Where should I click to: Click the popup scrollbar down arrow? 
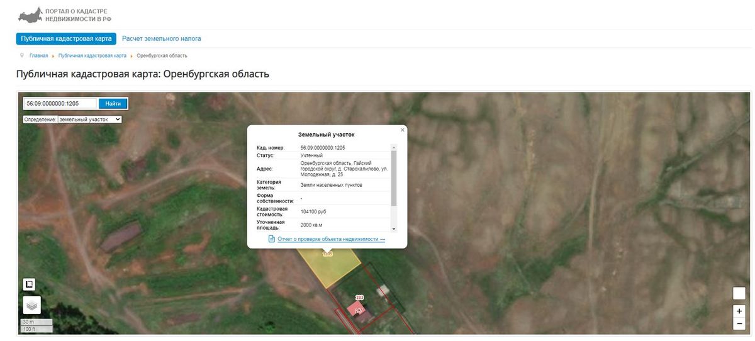pyautogui.click(x=394, y=229)
